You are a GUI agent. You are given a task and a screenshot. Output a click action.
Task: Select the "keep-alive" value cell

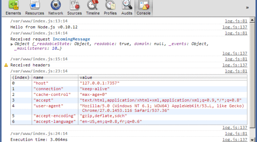click(163, 89)
